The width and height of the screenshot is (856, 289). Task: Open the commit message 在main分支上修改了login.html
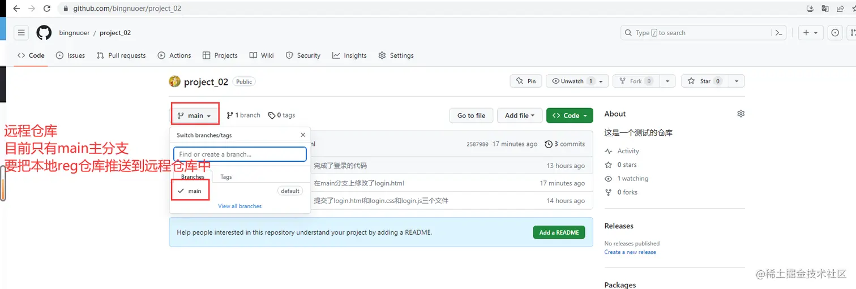point(359,183)
